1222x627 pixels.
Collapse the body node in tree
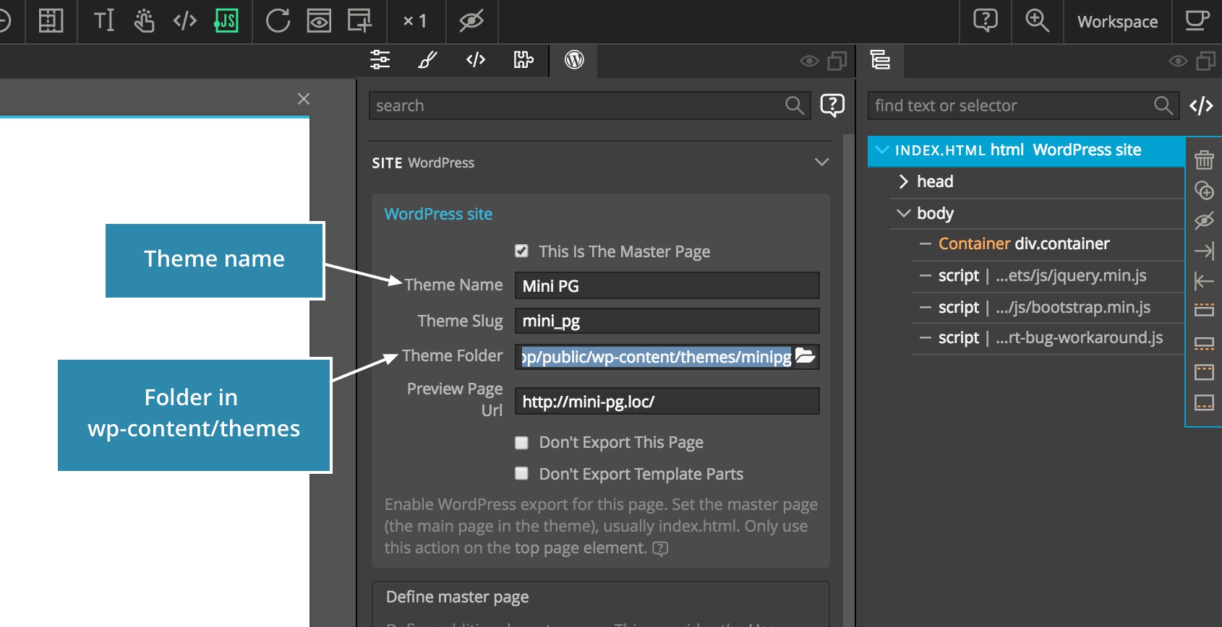(903, 213)
